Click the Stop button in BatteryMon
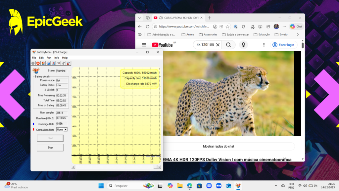 pos(50,148)
